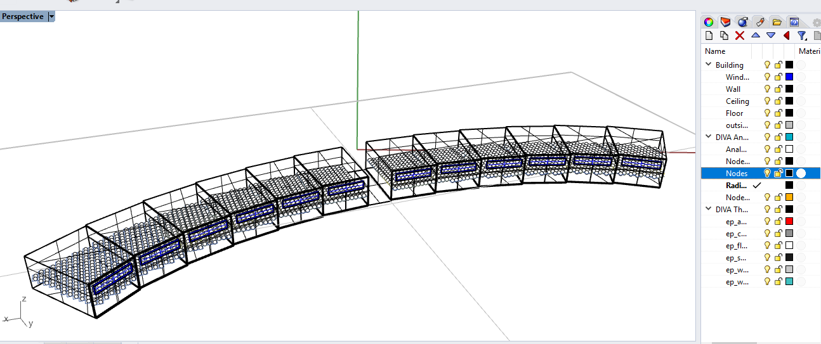This screenshot has height=344, width=821.
Task: Move layer up one parent red arrow
Action: [787, 36]
